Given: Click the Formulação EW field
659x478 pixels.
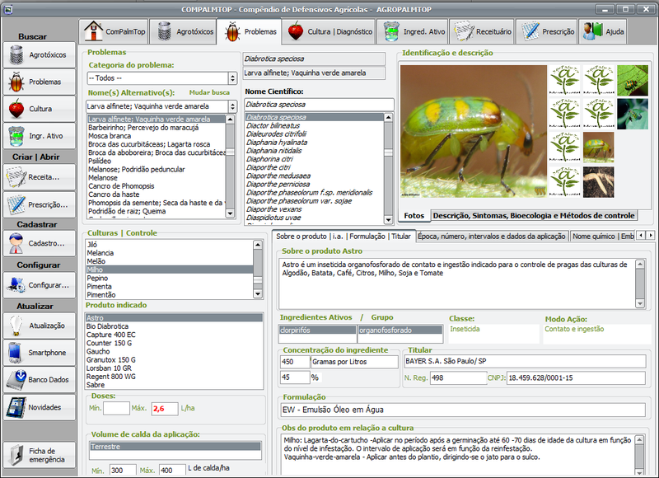Looking at the screenshot, I should pyautogui.click(x=463, y=410).
